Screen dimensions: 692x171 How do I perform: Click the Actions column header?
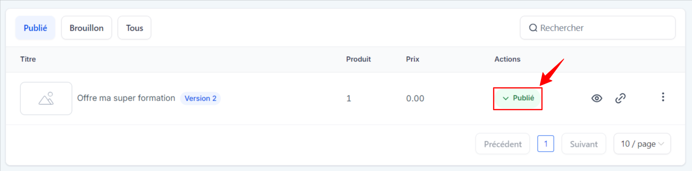pyautogui.click(x=507, y=59)
